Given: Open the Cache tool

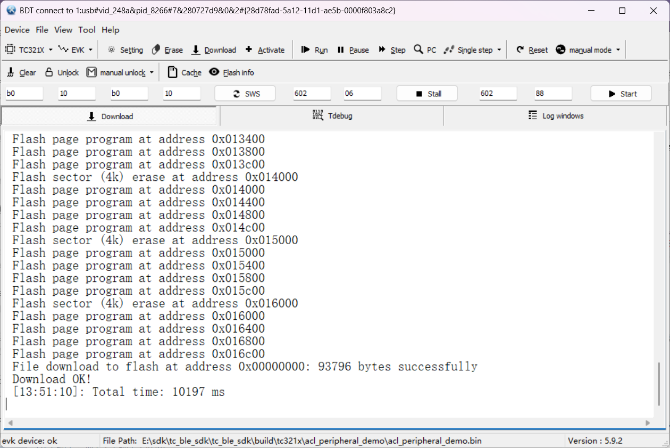Looking at the screenshot, I should 185,72.
